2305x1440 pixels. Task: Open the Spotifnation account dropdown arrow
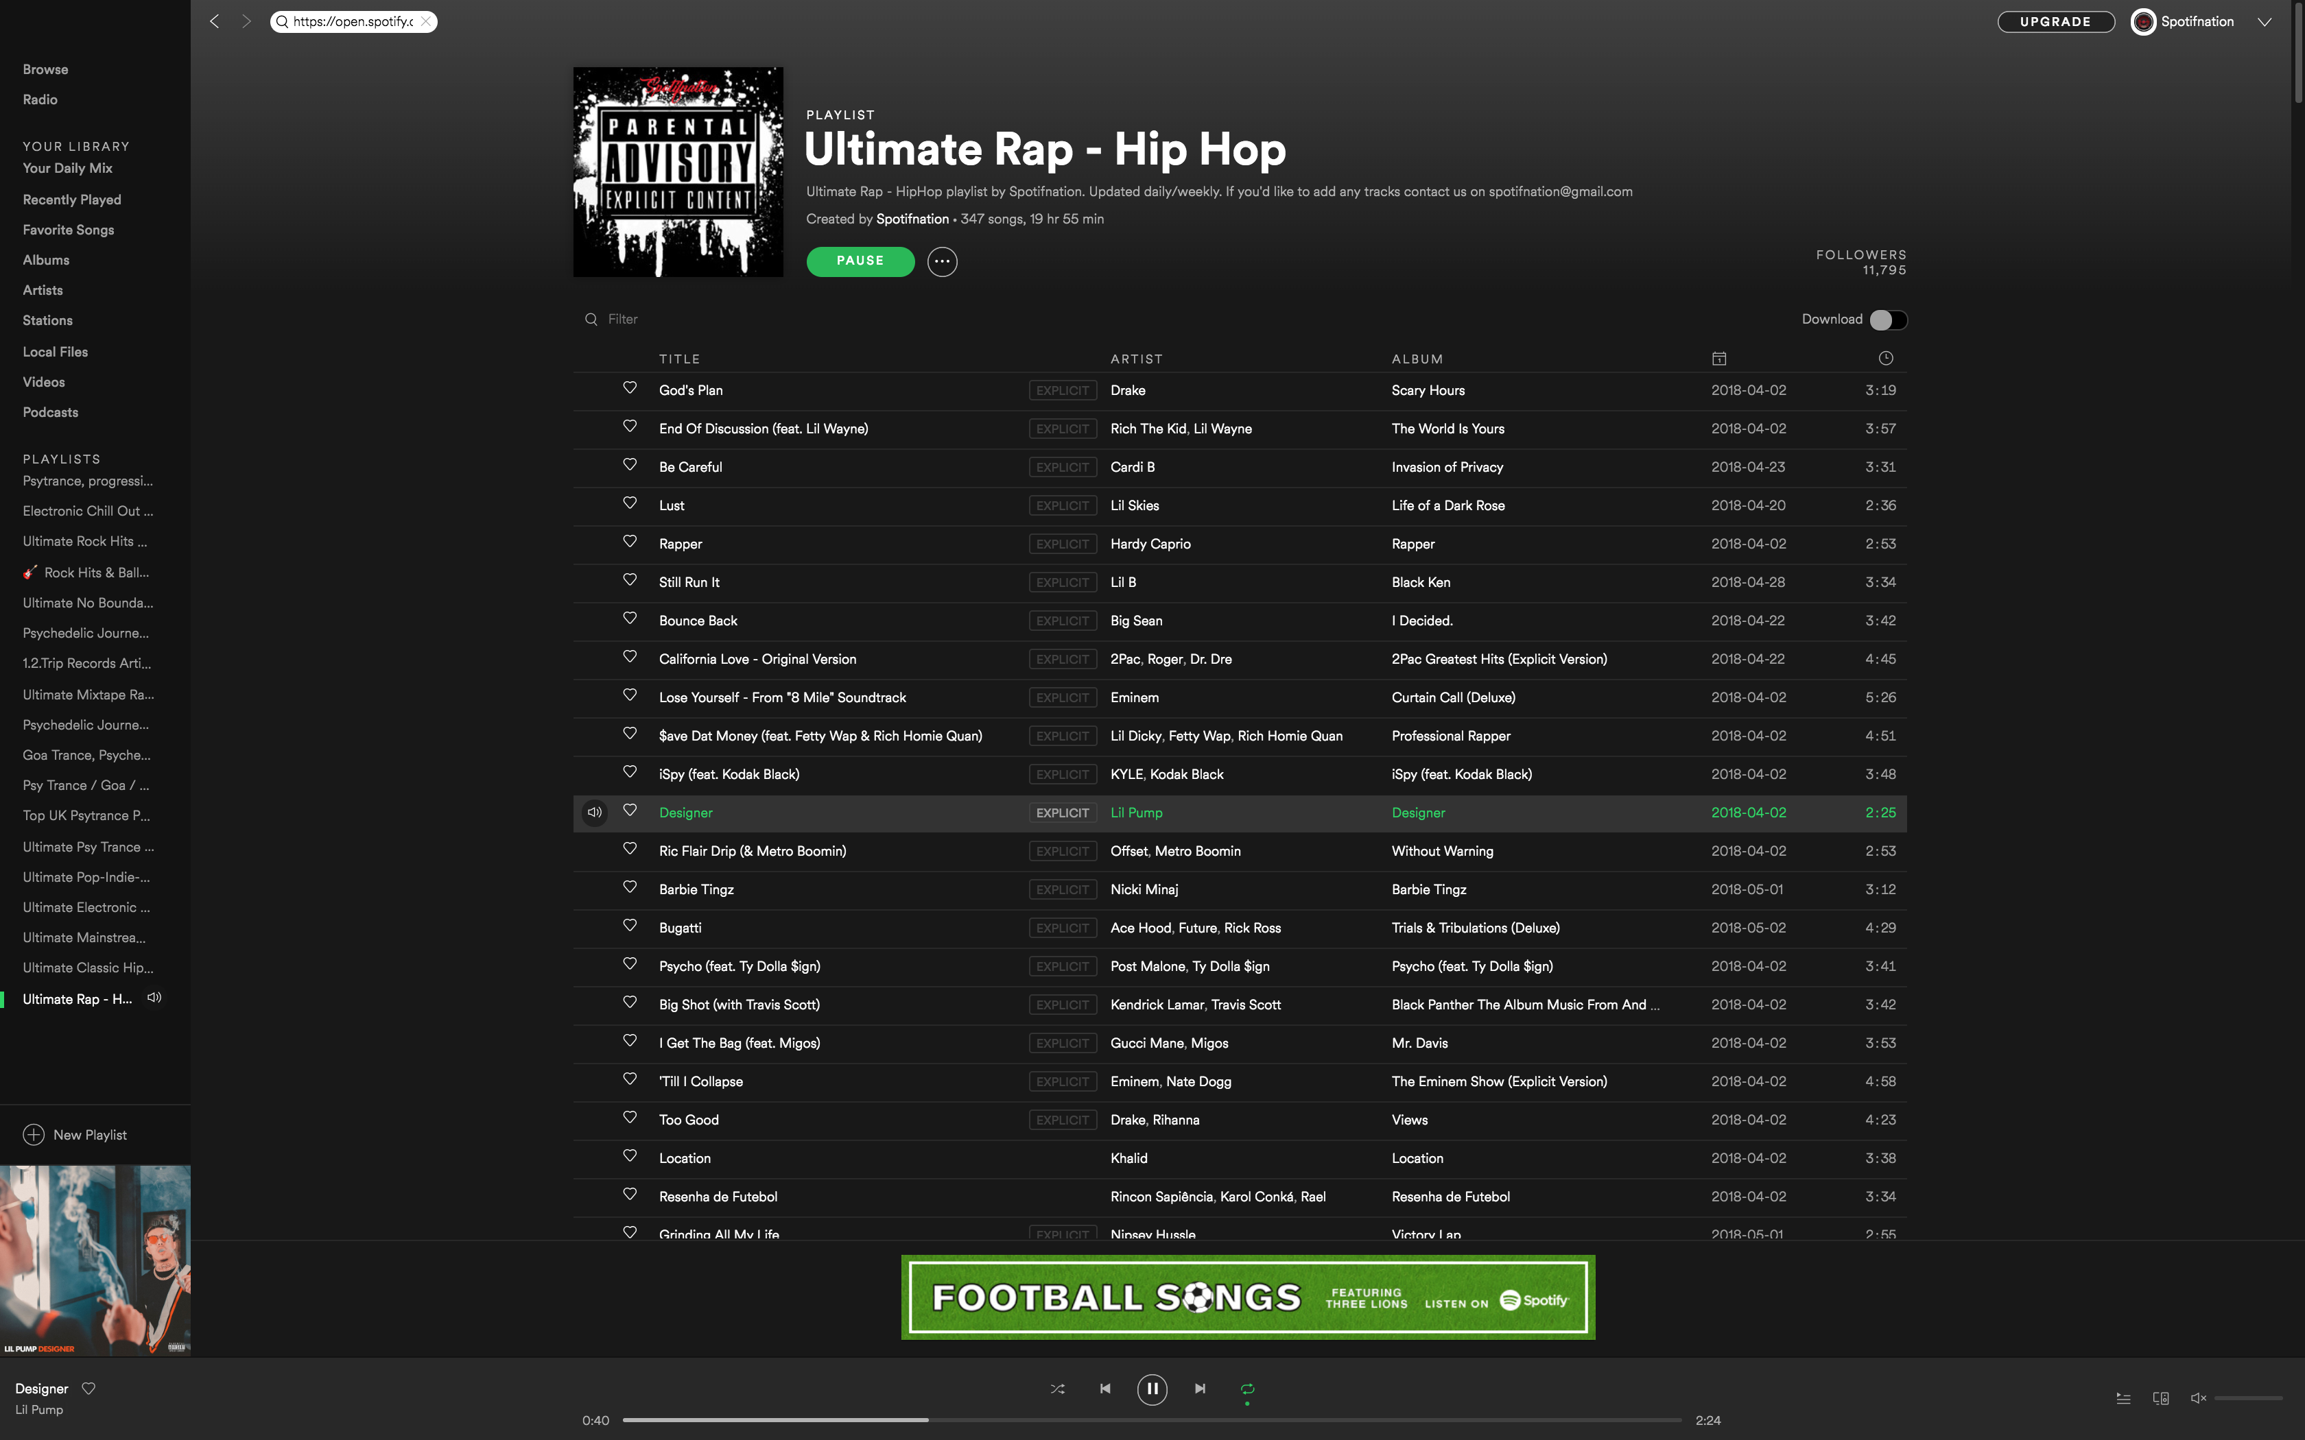point(2264,22)
